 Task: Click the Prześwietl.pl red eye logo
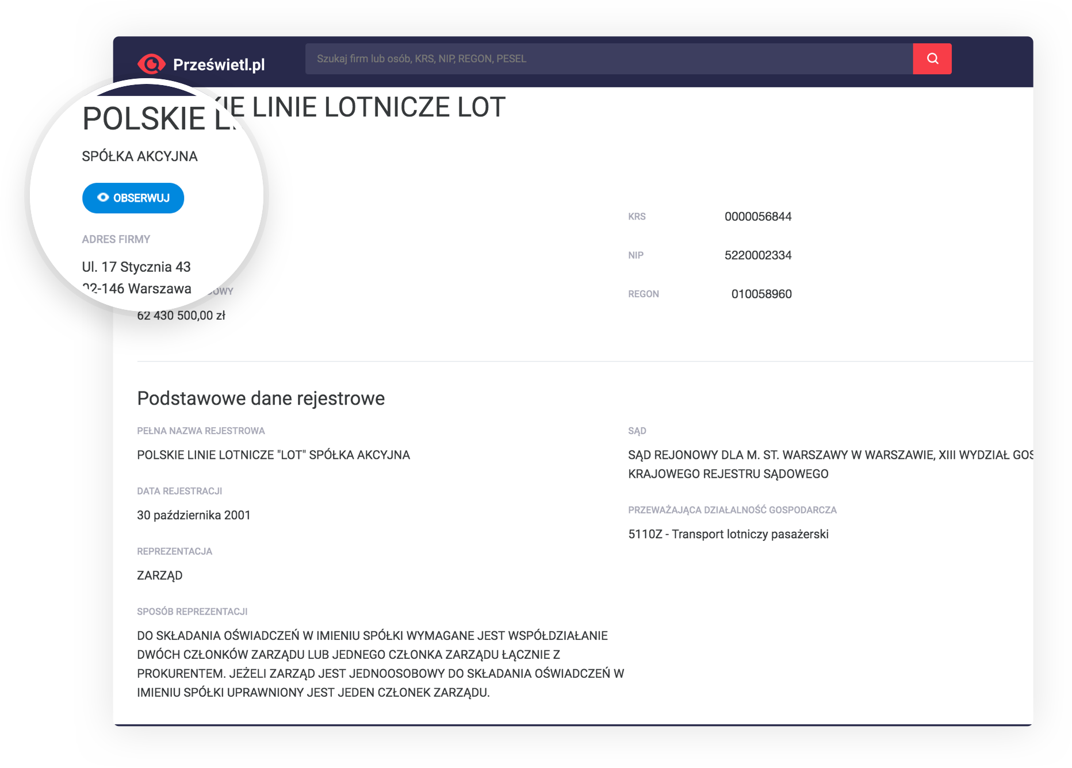click(x=151, y=64)
